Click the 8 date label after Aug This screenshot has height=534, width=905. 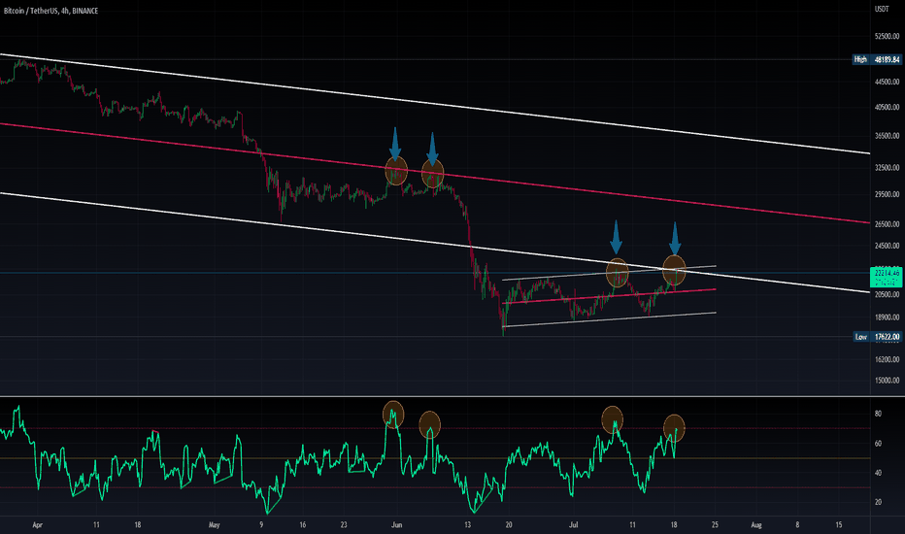(x=797, y=525)
